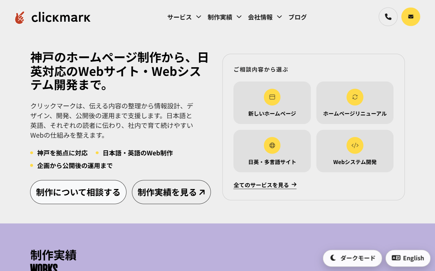This screenshot has height=271, width=435.
Task: Open the 会社情報 navigation item
Action: click(260, 17)
